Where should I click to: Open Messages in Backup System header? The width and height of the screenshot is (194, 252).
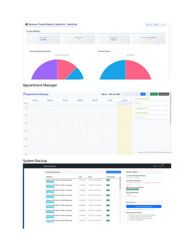click(x=158, y=166)
